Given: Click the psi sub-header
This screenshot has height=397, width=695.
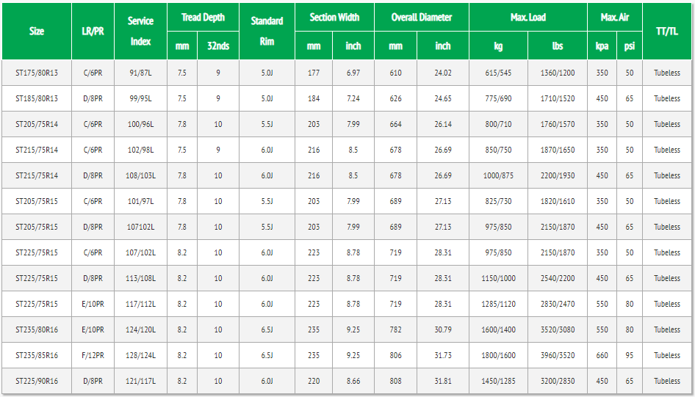Looking at the screenshot, I should [630, 45].
